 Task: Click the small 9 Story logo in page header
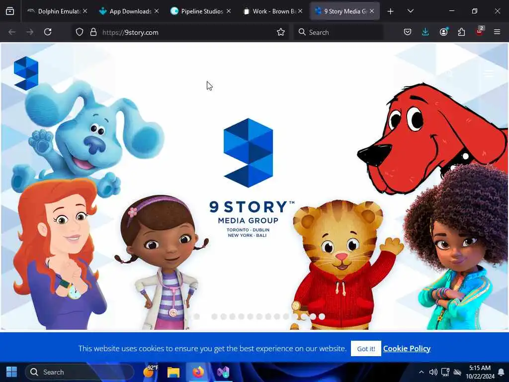(x=26, y=74)
